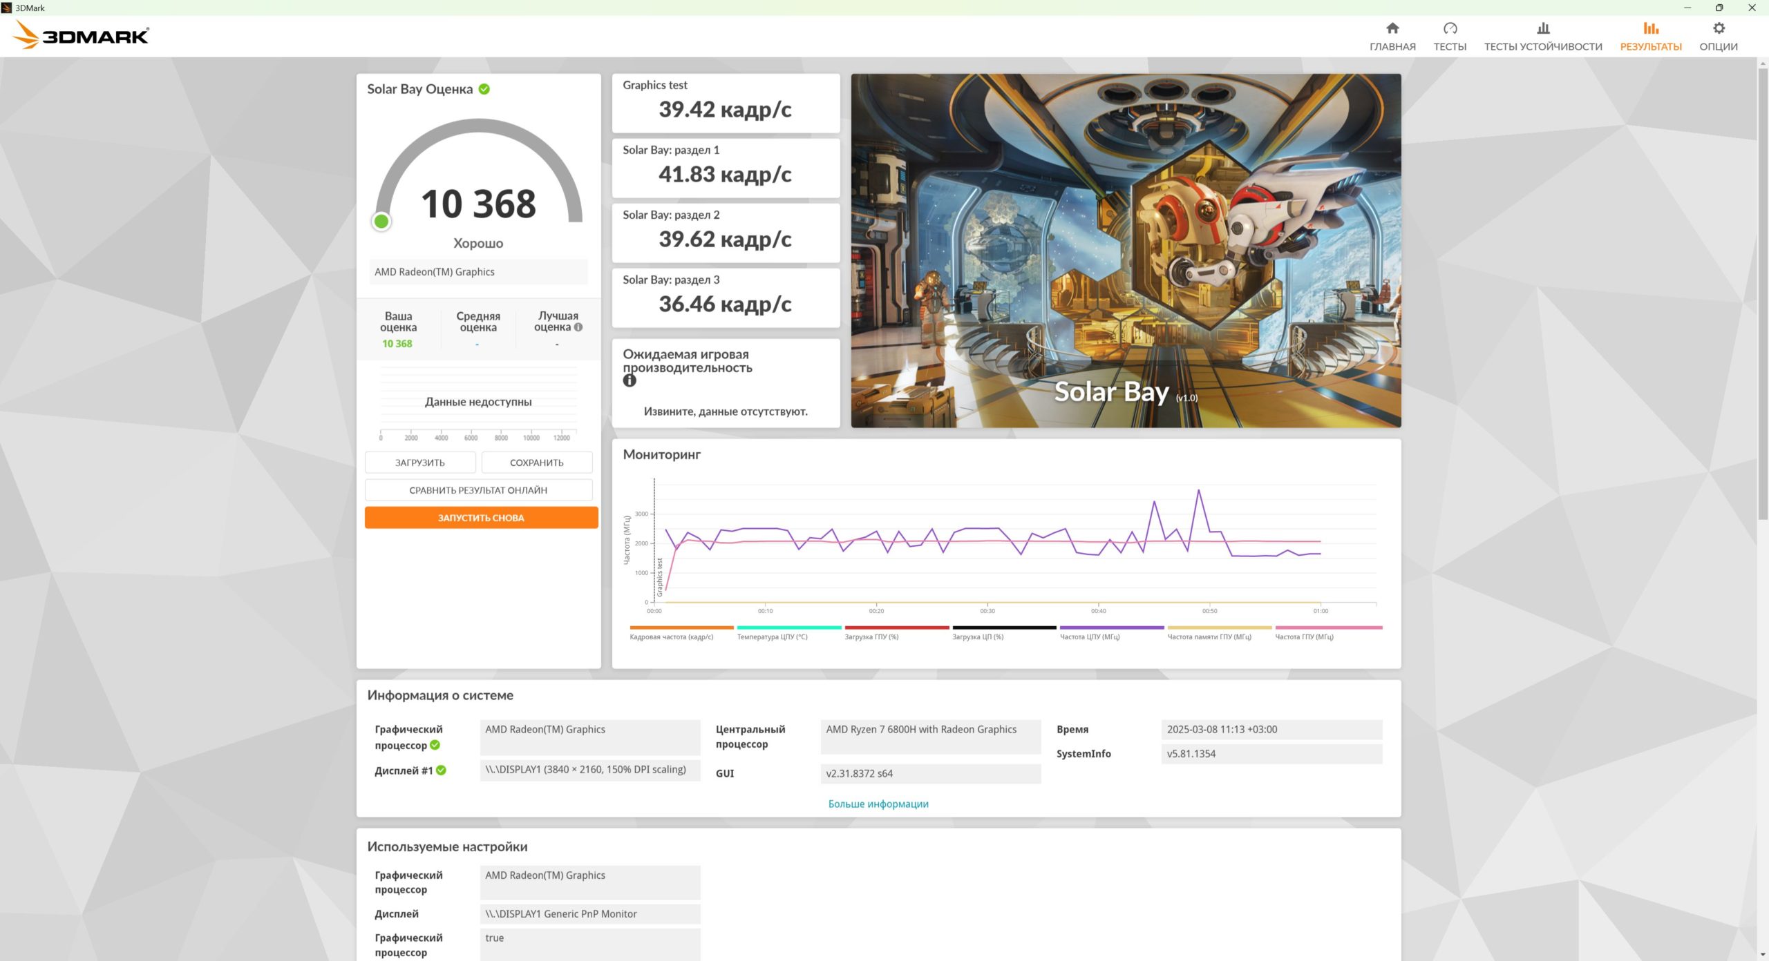Click green check beside Дисплей #1

point(441,770)
